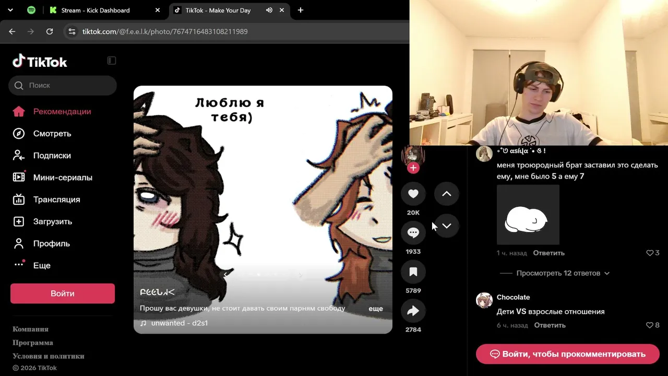Mute audio on the TikTok tab

pos(269,10)
